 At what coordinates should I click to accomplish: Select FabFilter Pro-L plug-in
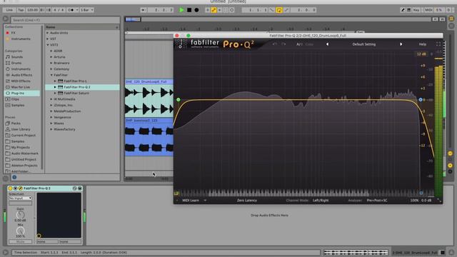[x=75, y=81]
